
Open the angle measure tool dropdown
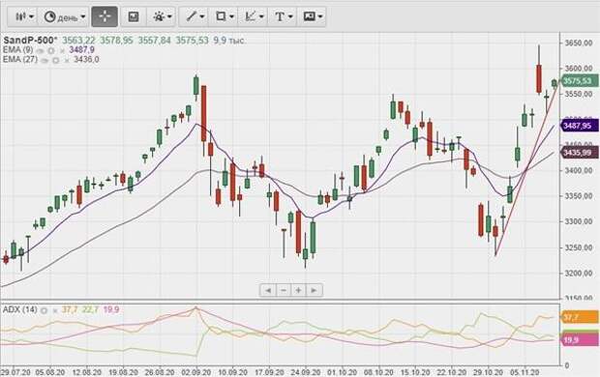(254, 16)
